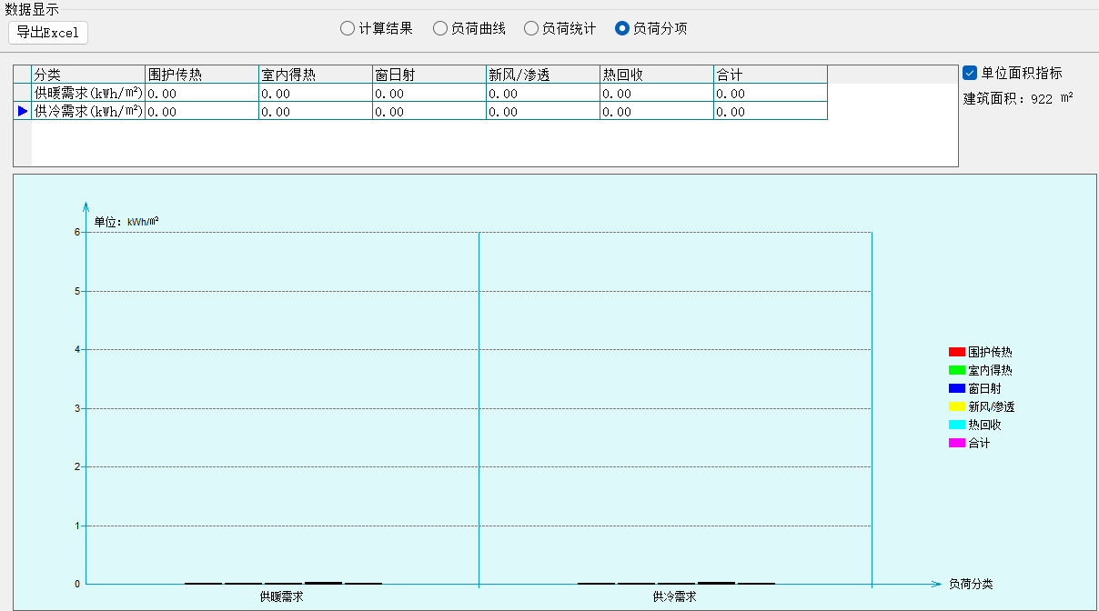
Task: Click the yellow 新风/渗透 legend swatch
Action: [x=956, y=406]
